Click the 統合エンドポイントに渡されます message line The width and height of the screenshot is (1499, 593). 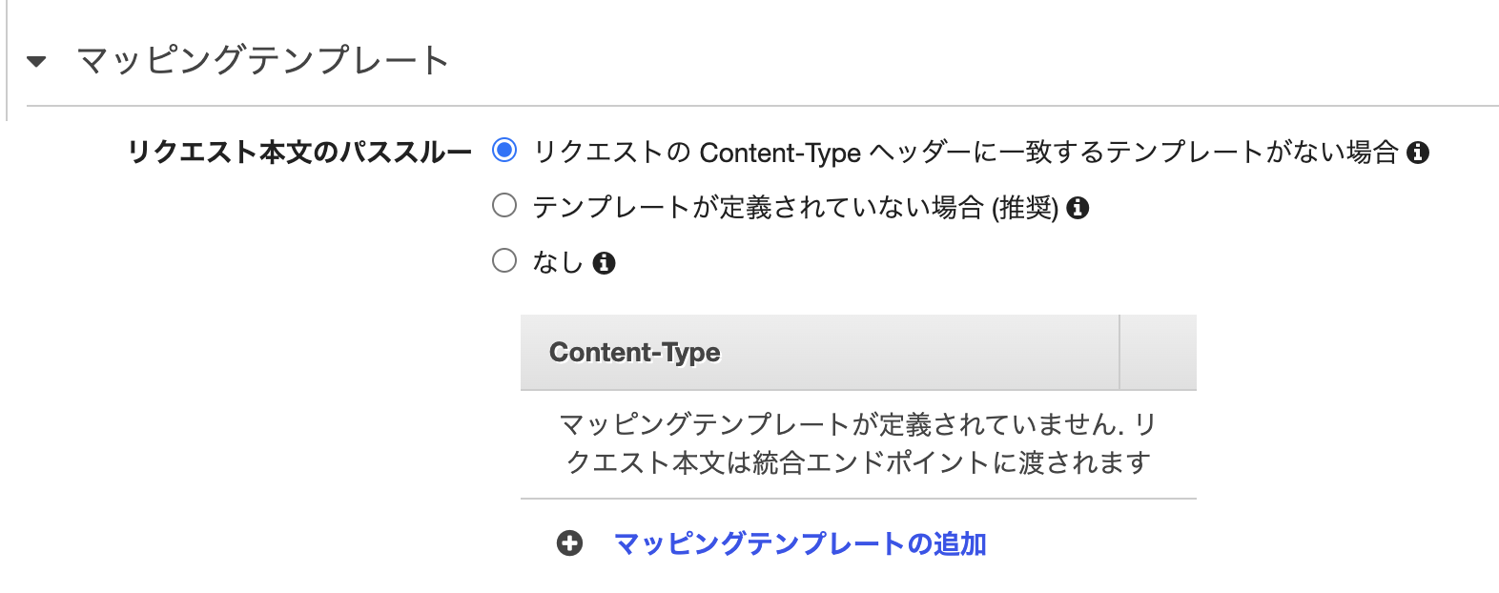pos(858,462)
